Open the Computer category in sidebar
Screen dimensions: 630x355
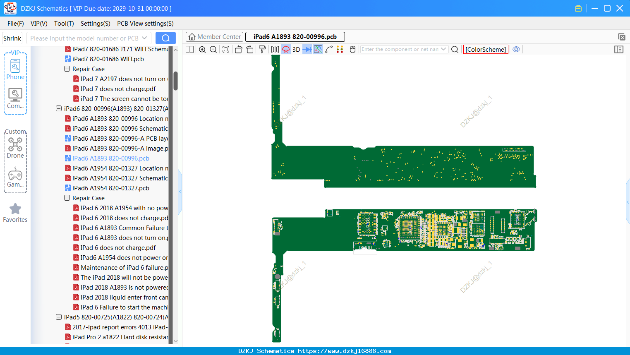pyautogui.click(x=15, y=98)
